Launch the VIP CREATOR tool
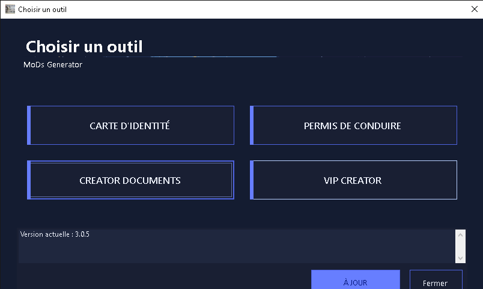Screen dimensions: 483x289 point(353,180)
